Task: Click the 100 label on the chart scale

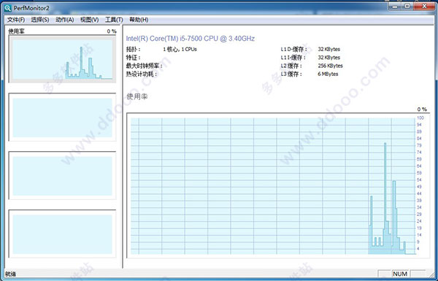Action: click(420, 118)
